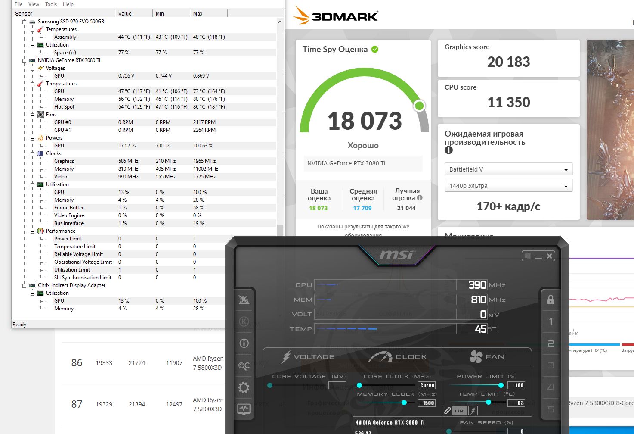634x434 pixels.
Task: Click the Voltage lightning icon in Afterburner
Action: (x=286, y=357)
